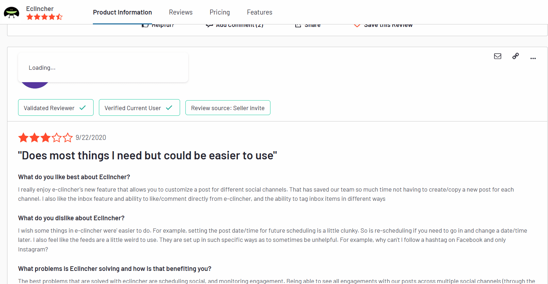Click the heart Save this Review icon

click(357, 25)
